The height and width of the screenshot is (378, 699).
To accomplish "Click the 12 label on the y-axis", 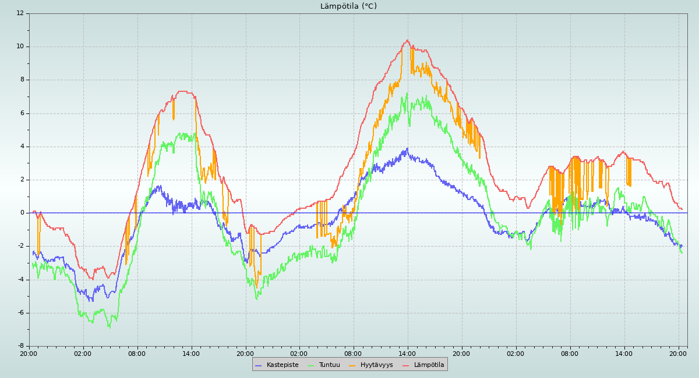I will coord(20,13).
